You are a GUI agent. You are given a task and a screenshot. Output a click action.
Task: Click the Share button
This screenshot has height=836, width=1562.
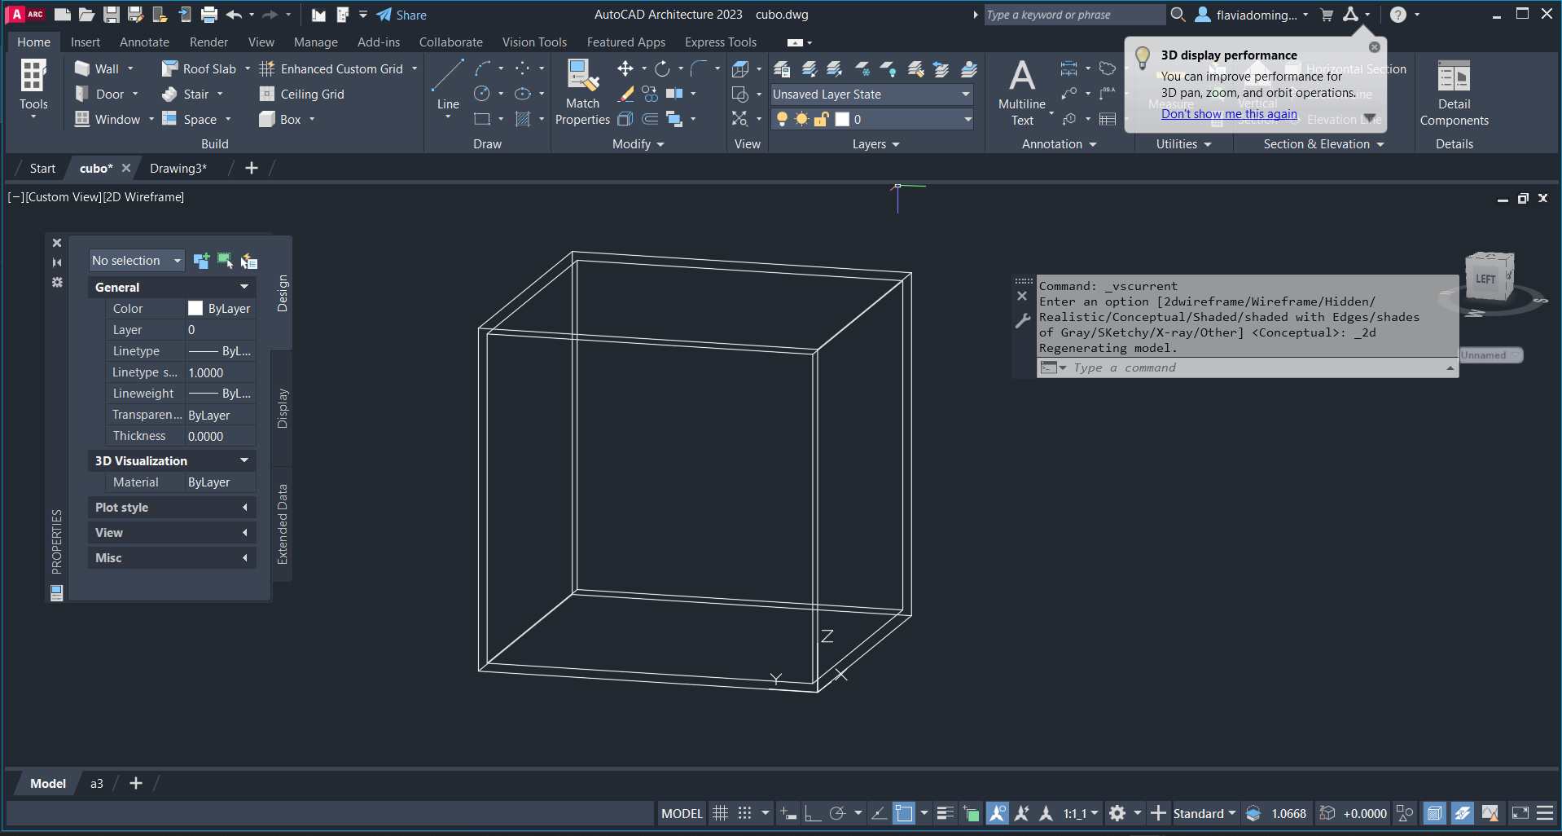(x=401, y=15)
